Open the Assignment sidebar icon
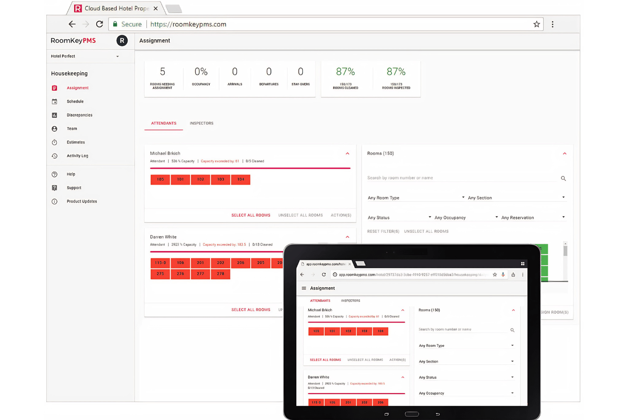The image size is (630, 420). pos(54,88)
